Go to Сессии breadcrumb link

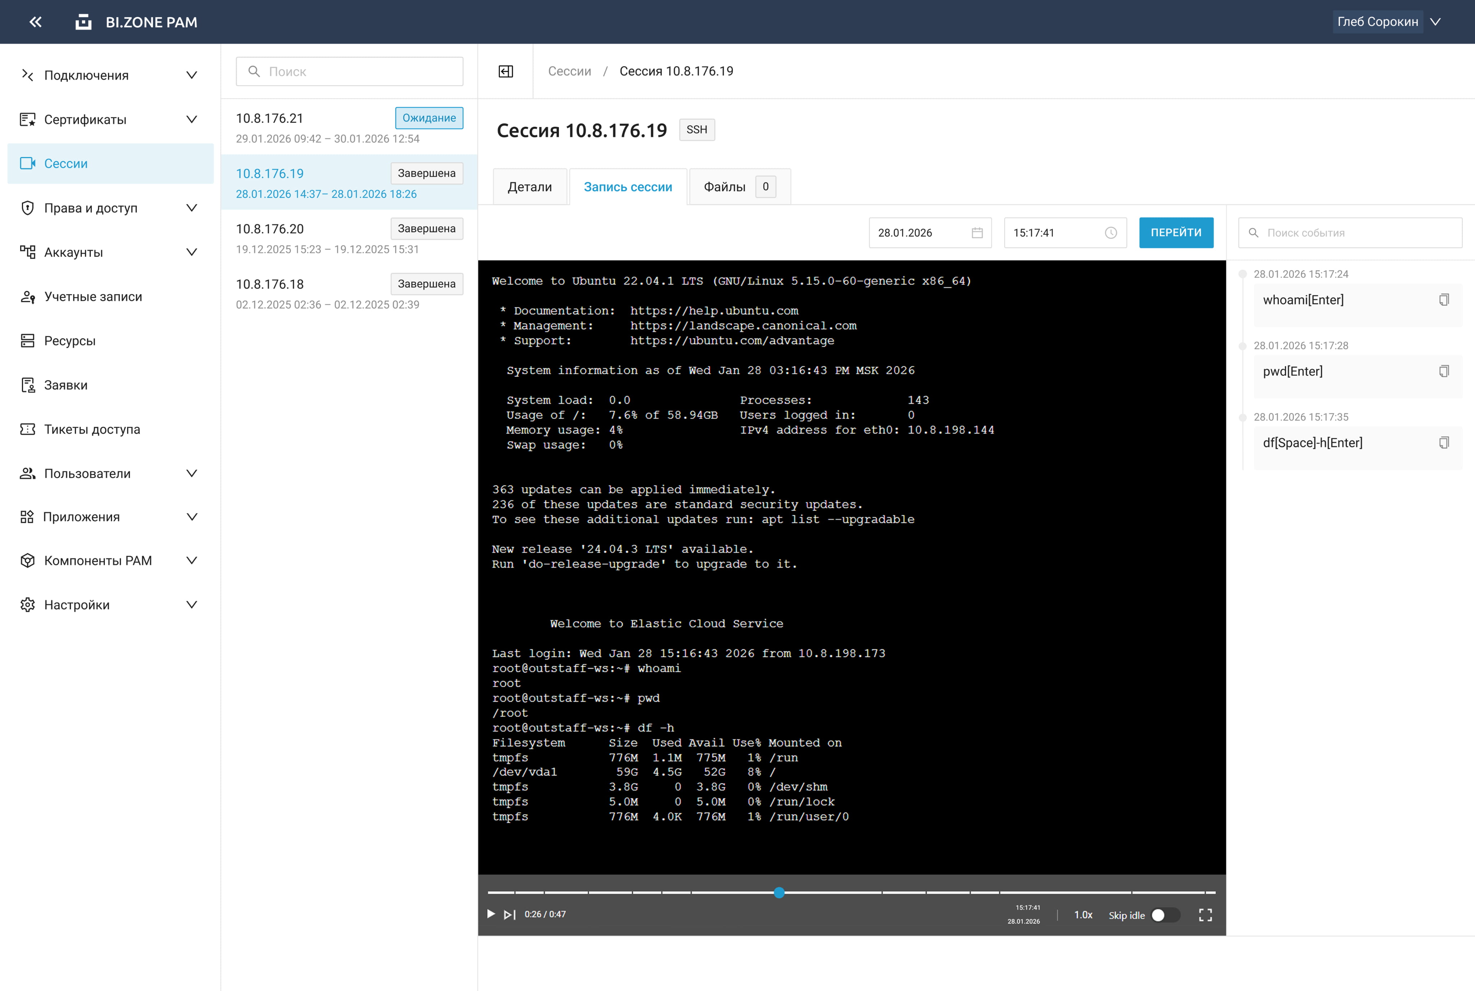point(569,71)
